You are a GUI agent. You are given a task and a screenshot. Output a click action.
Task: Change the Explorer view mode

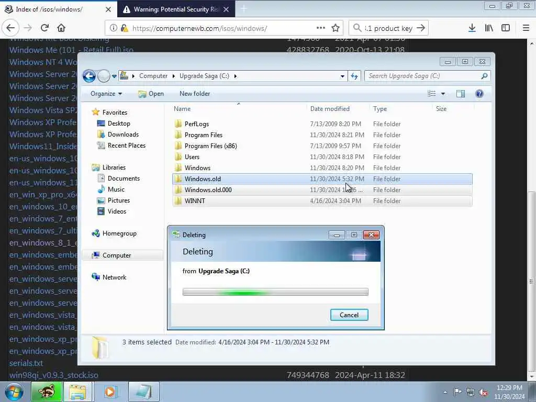[432, 94]
